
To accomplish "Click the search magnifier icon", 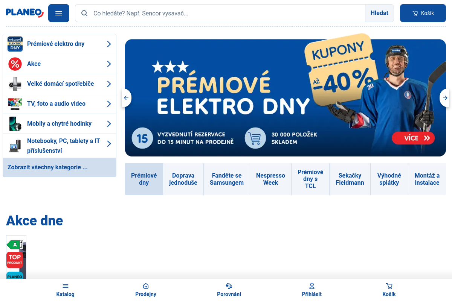I will click(x=84, y=13).
